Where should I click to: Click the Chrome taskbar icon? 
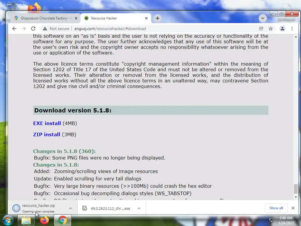(62, 220)
